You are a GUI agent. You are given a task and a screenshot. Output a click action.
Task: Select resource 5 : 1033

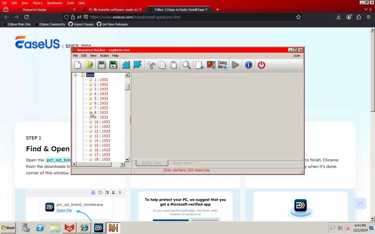coord(101,99)
